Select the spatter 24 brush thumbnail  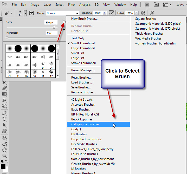pyautogui.click(x=51, y=65)
